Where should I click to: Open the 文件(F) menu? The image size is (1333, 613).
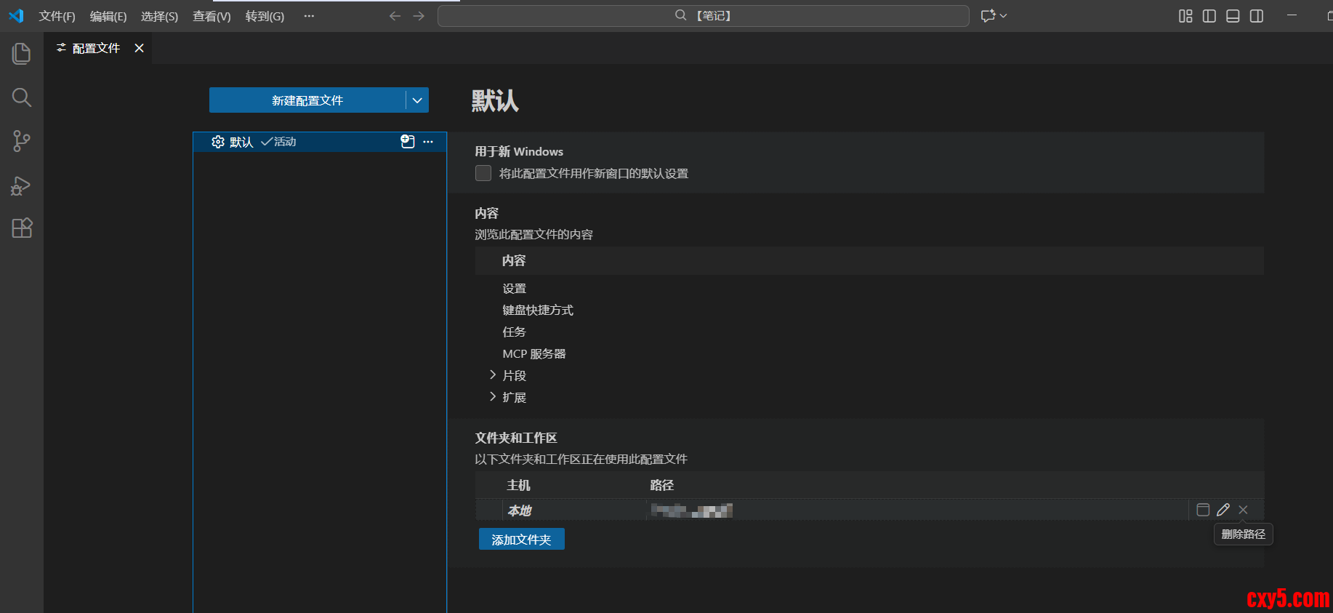pyautogui.click(x=57, y=16)
